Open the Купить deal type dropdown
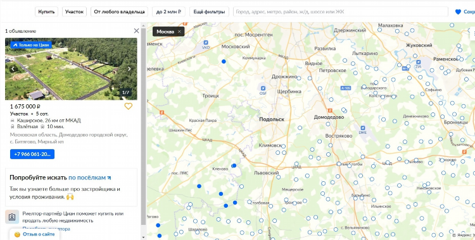 [46, 12]
